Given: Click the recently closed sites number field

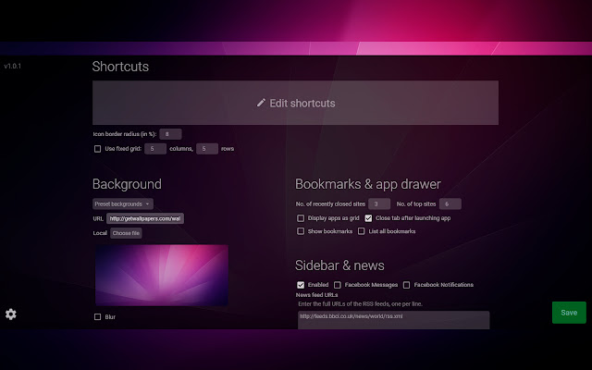Looking at the screenshot, I should (x=379, y=203).
